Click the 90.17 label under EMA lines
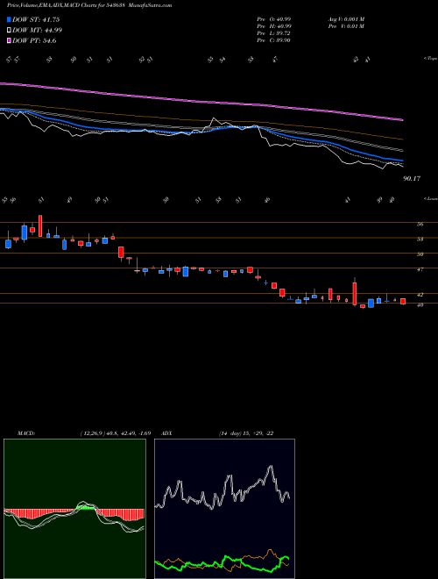Screen dimensions: 438x579 pos(412,179)
